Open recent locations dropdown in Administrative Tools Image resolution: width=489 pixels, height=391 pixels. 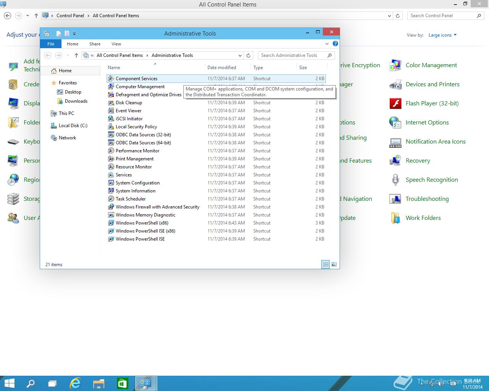point(68,55)
